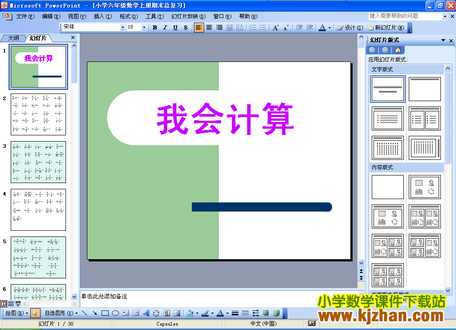Choose the Arrow drawing tool
Screen dimensions: 456x330
pyautogui.click(x=95, y=313)
